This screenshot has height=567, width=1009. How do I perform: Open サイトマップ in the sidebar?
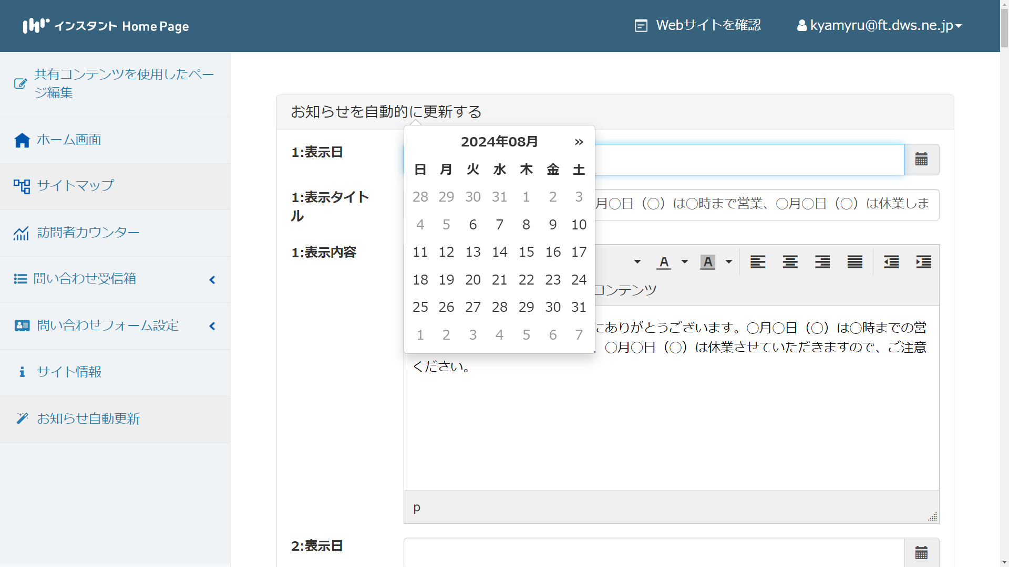coord(75,186)
